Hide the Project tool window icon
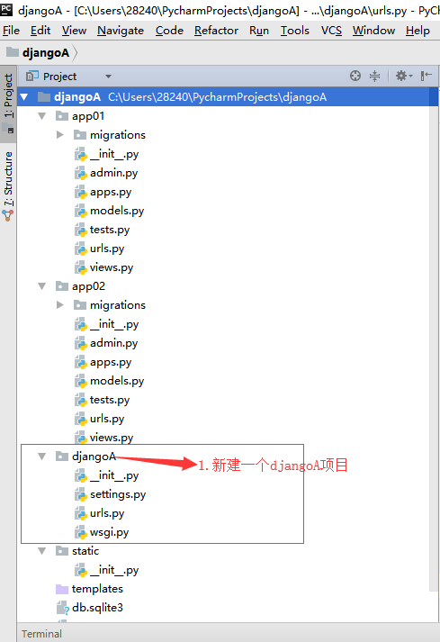This screenshot has width=440, height=642. pyautogui.click(x=427, y=76)
